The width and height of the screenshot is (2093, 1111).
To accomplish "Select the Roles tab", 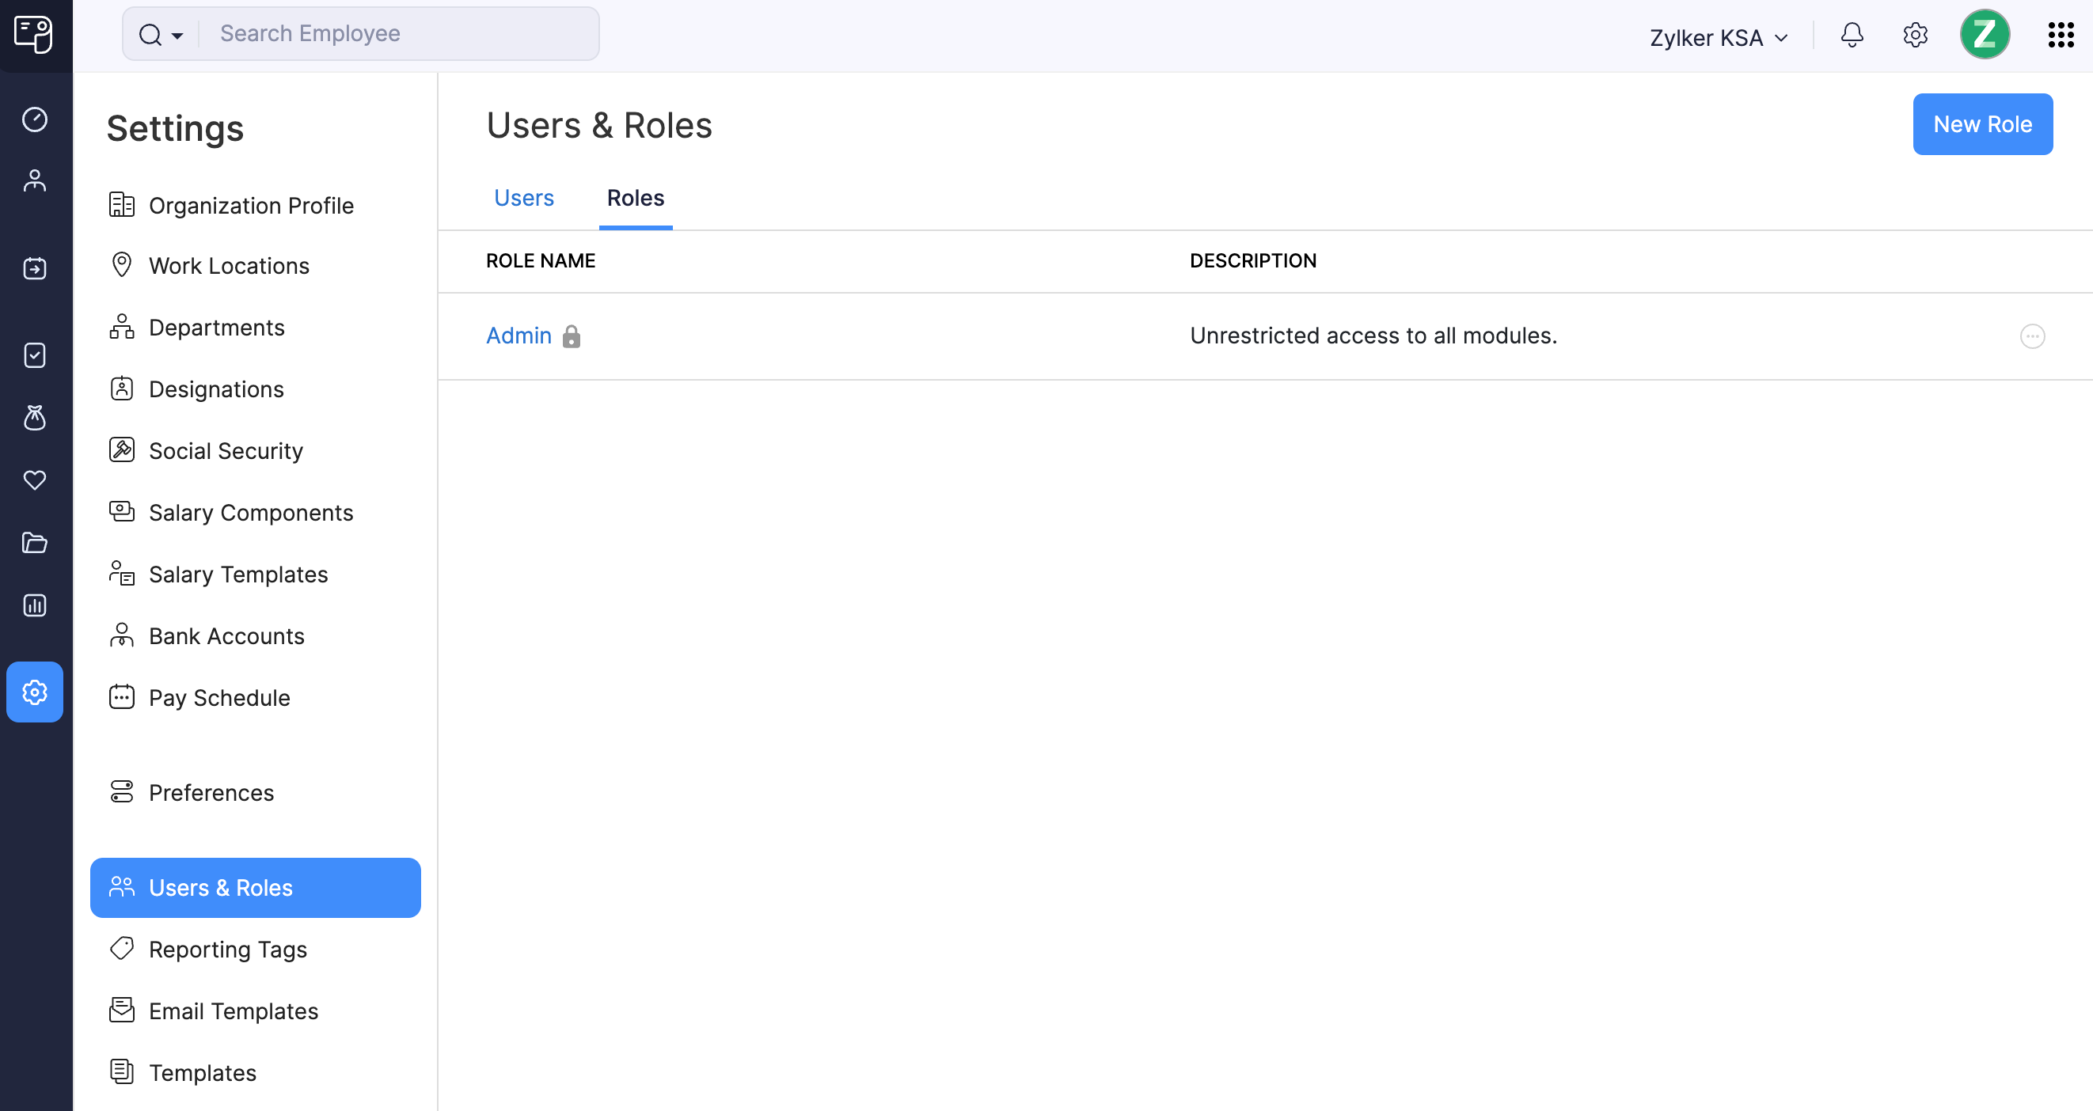I will [636, 197].
